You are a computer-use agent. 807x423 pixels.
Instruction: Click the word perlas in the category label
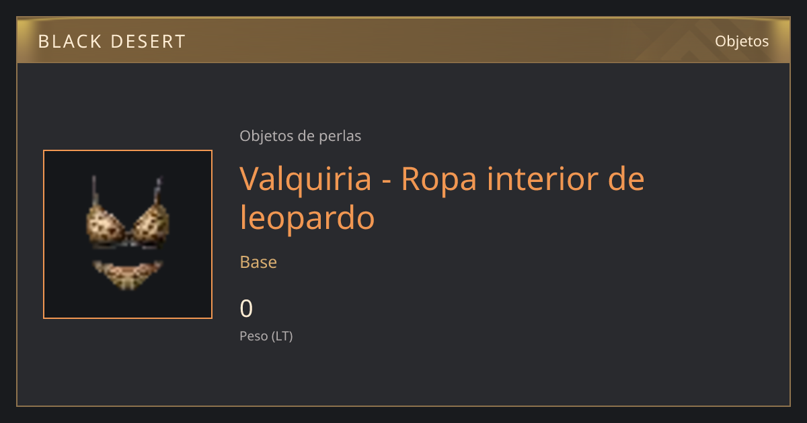point(340,136)
